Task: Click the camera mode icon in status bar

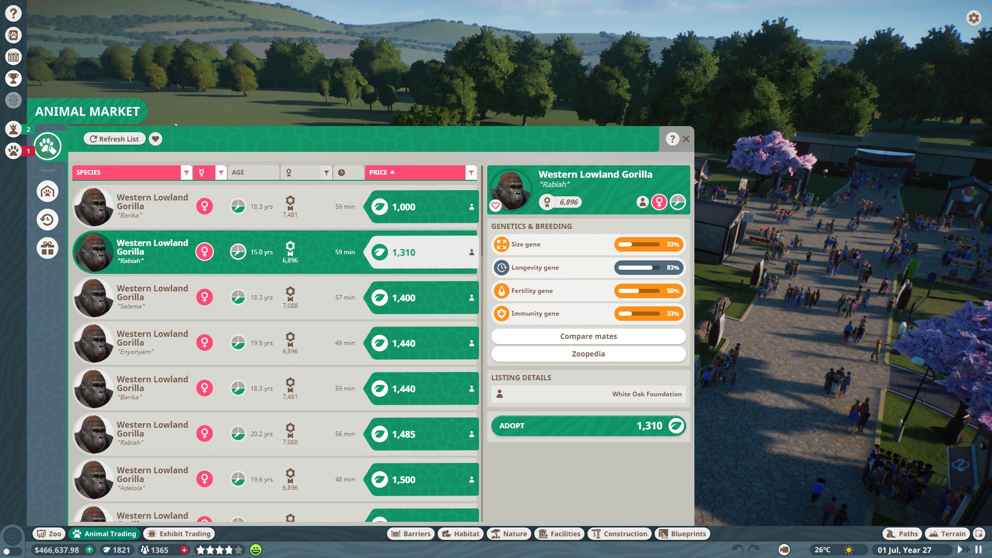Action: [x=784, y=550]
